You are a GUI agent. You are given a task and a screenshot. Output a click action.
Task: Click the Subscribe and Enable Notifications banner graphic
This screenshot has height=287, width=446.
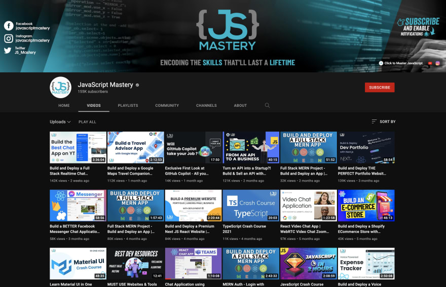tap(419, 27)
